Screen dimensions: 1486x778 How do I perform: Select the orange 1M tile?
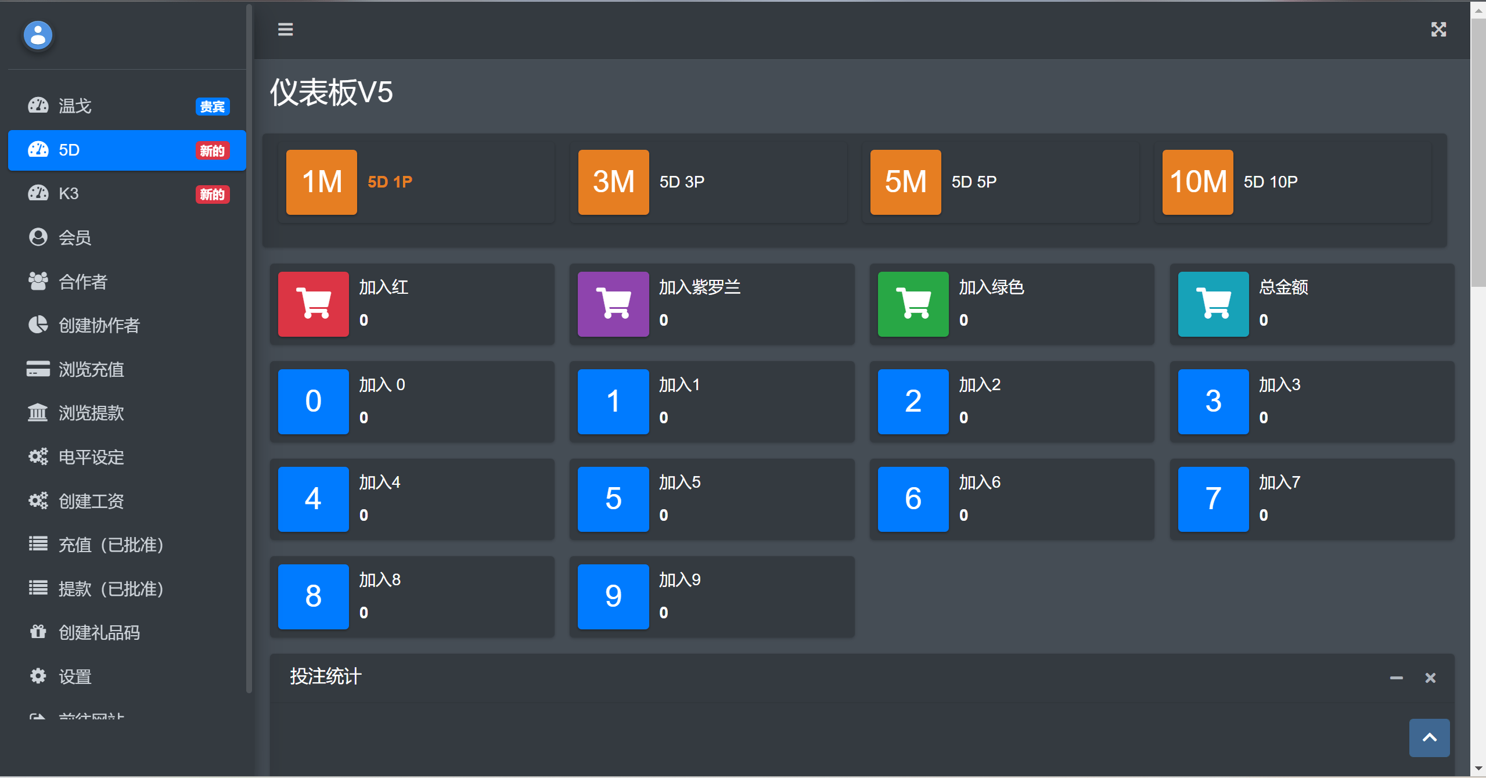click(322, 182)
